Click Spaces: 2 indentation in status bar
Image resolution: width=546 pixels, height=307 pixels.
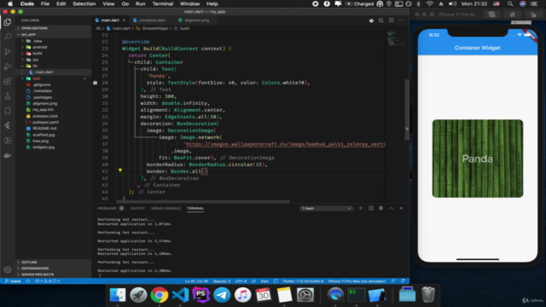pos(222,281)
